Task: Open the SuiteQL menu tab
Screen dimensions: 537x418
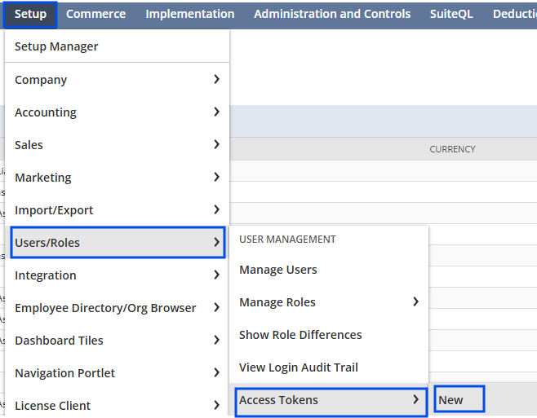Action: point(451,15)
